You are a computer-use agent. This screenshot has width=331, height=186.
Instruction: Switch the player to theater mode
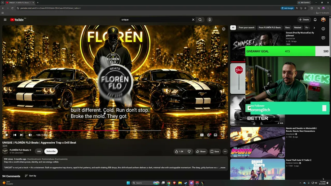coord(215,135)
